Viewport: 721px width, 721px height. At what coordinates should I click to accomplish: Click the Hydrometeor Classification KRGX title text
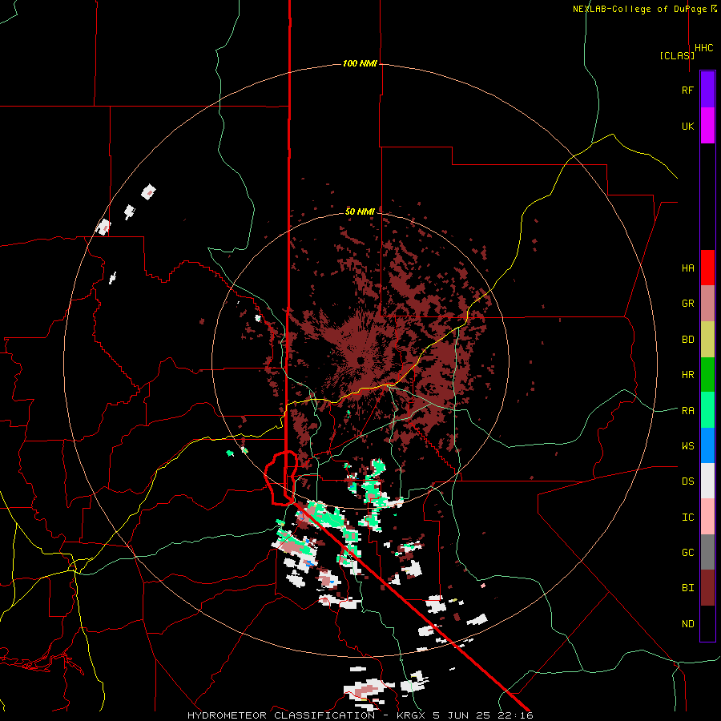(360, 715)
